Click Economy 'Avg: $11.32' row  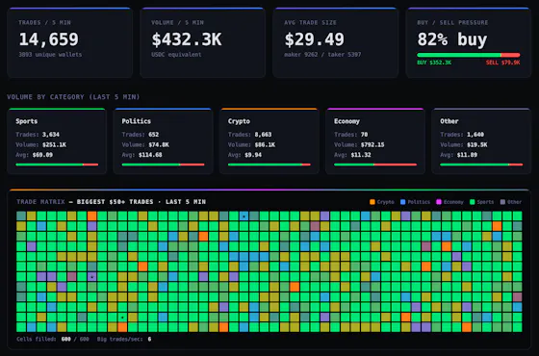click(x=352, y=155)
